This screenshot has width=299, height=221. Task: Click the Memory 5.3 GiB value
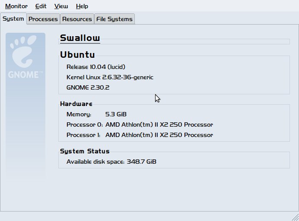[x=116, y=114]
